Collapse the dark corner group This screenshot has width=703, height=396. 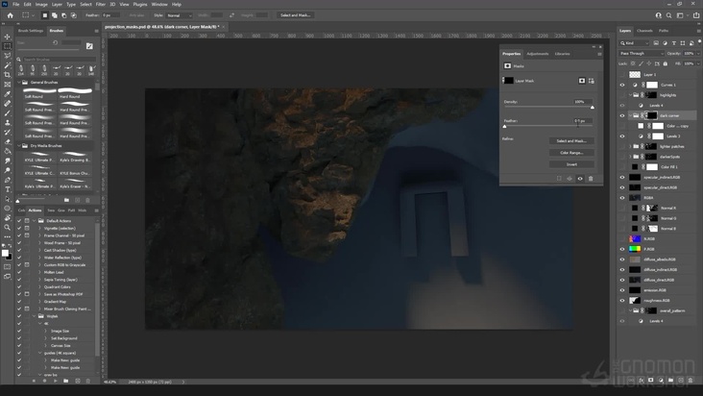click(630, 115)
